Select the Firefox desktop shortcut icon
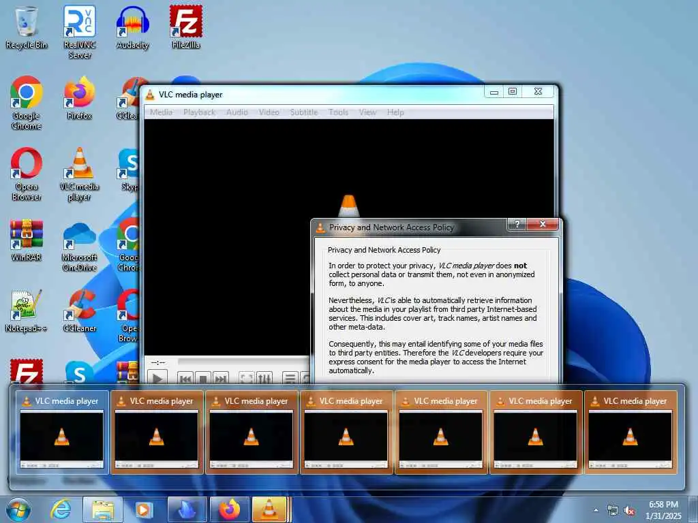 coord(80,98)
